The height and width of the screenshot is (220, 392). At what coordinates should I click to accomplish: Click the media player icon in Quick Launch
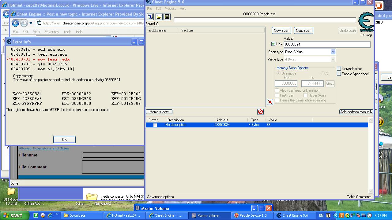click(x=43, y=215)
